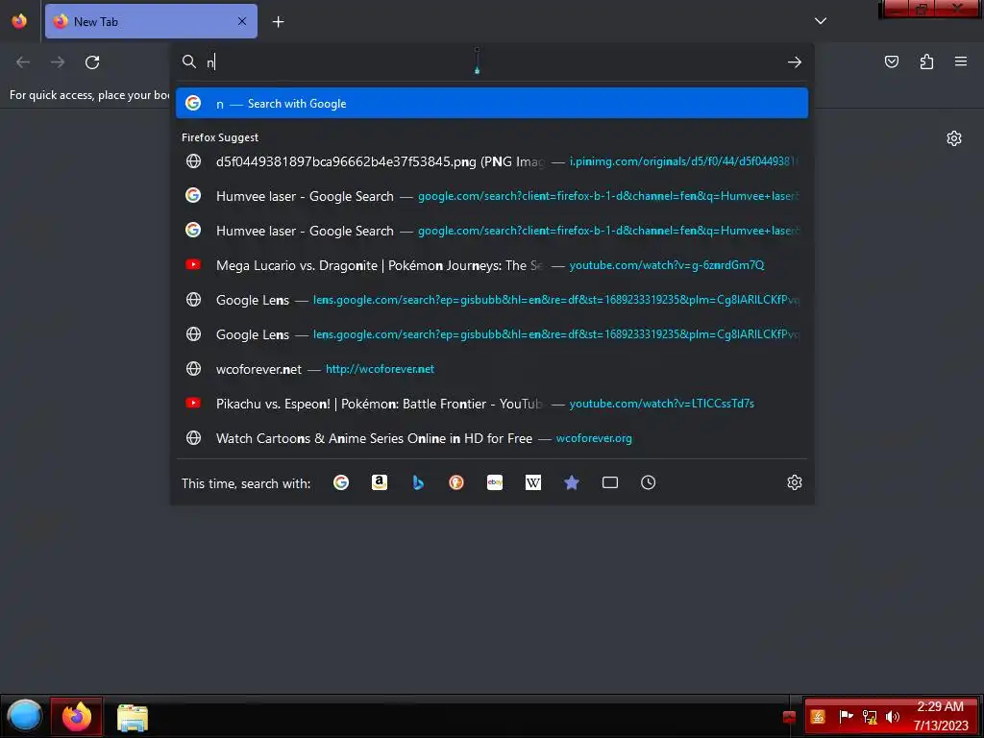The image size is (984, 738).
Task: Open Mega Lucario vs. Dragonite YouTube suggestion
Action: point(492,265)
